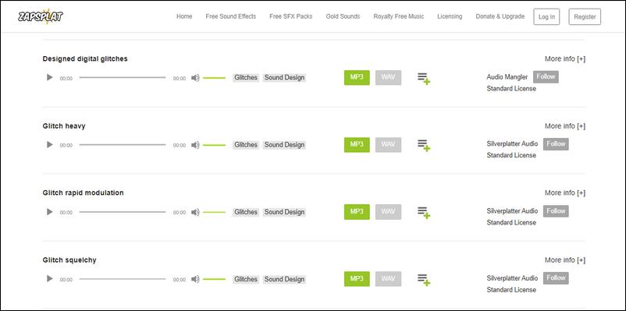626x311 pixels.
Task: Expand More info for Glitch heavy
Action: [x=565, y=126]
